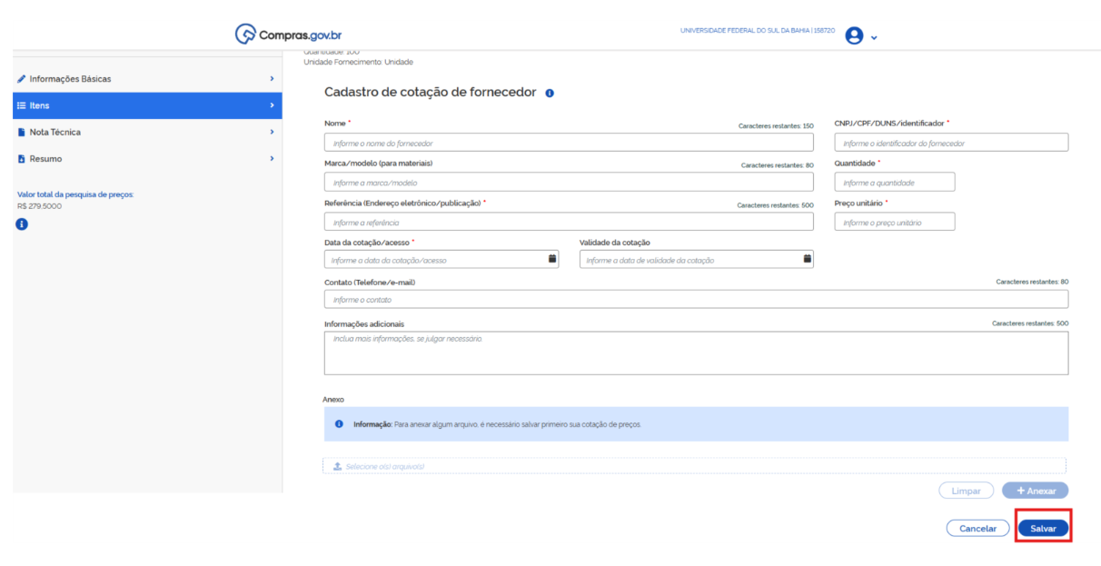Click info icon beside Cadastro de cotação title

pyautogui.click(x=550, y=94)
